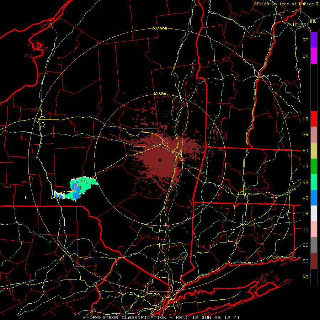Click the GC gray legend swatch

pyautogui.click(x=314, y=245)
